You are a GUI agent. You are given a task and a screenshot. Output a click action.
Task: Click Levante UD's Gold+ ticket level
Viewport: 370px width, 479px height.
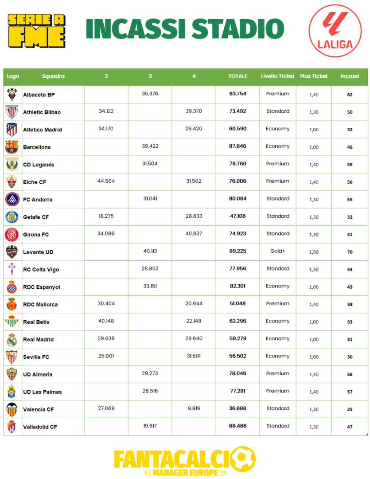click(278, 251)
